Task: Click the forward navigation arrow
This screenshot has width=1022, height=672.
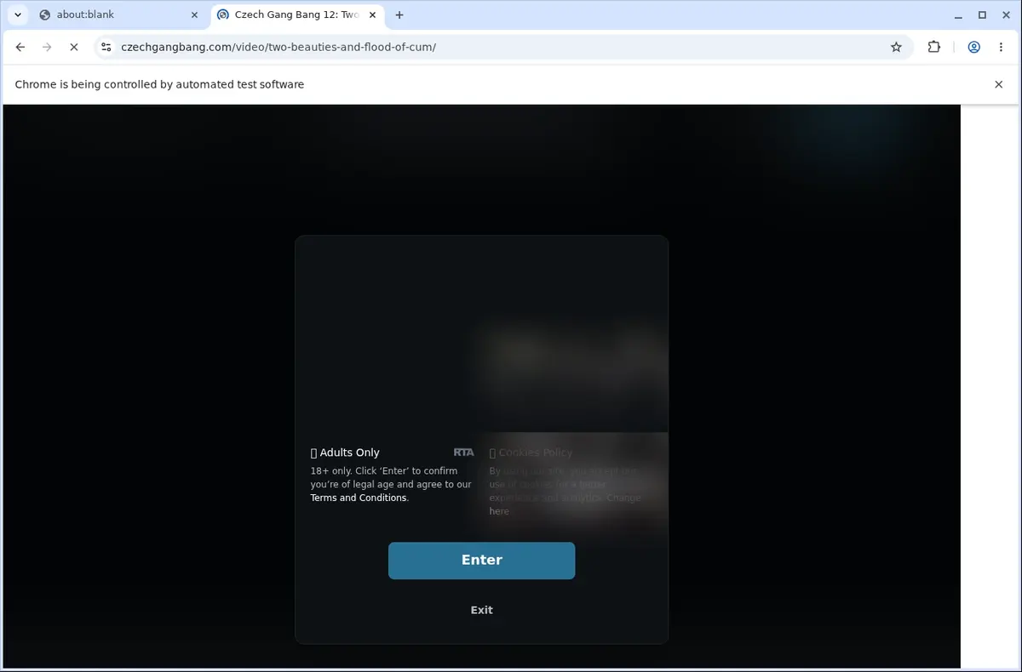Action: pyautogui.click(x=47, y=48)
